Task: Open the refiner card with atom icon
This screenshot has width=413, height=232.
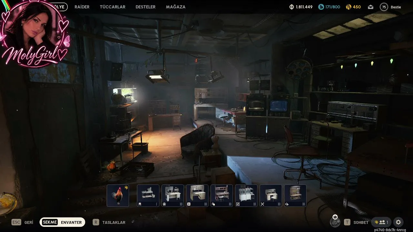Action: pos(246,196)
